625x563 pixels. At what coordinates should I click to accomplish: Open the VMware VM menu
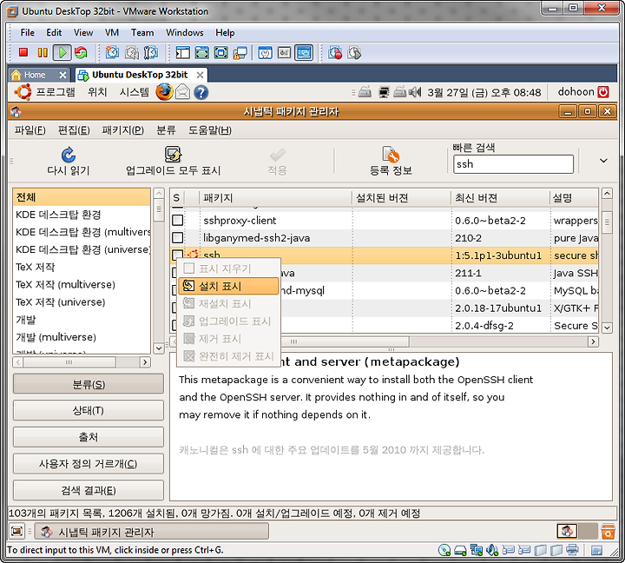coord(112,33)
